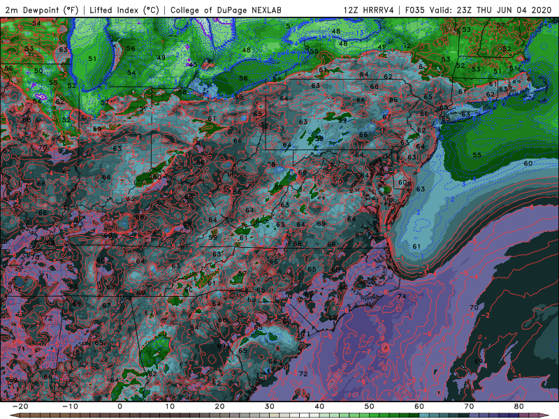Click the "12Z HRRRV4" model run label
The height and width of the screenshot is (419, 559).
pyautogui.click(x=369, y=10)
